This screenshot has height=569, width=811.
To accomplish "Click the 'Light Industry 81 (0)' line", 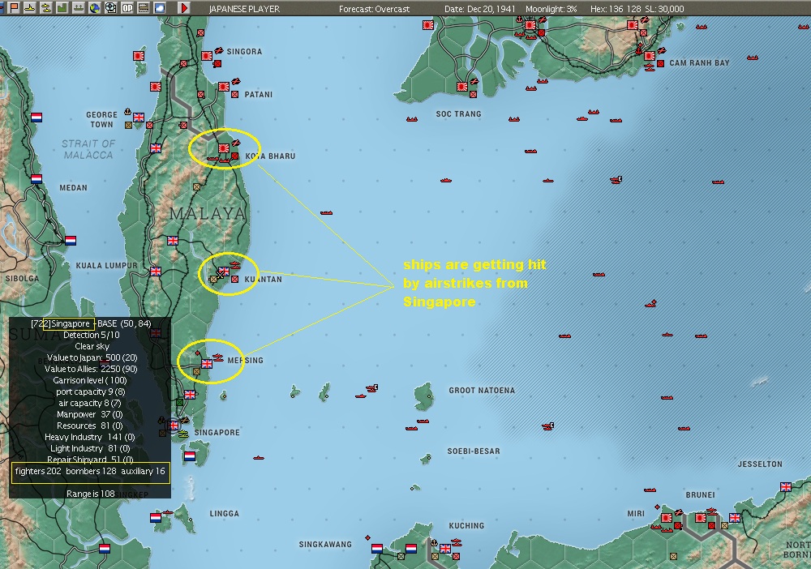I will point(90,448).
